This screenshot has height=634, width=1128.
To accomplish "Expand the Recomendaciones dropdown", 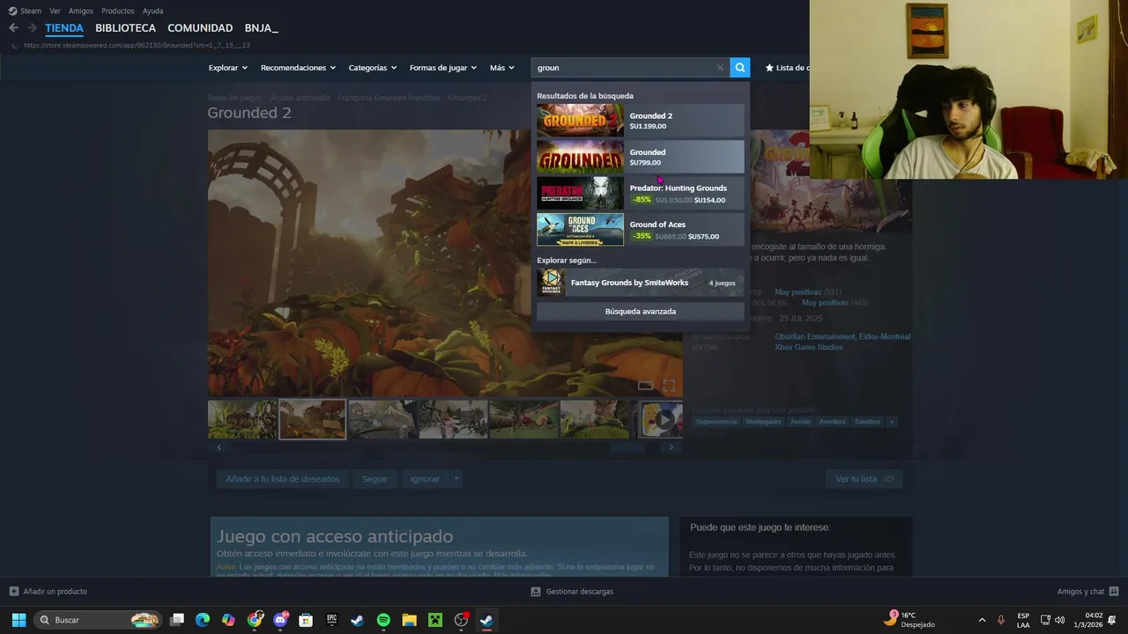I will [298, 68].
